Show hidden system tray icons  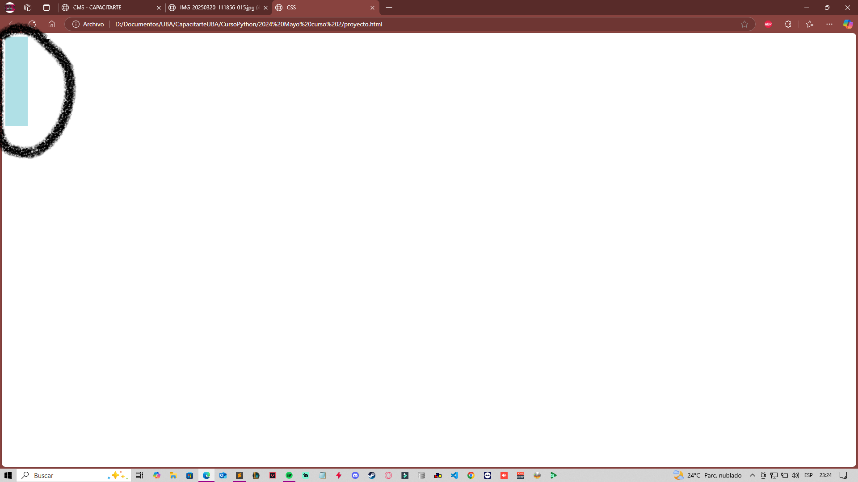[x=753, y=475]
